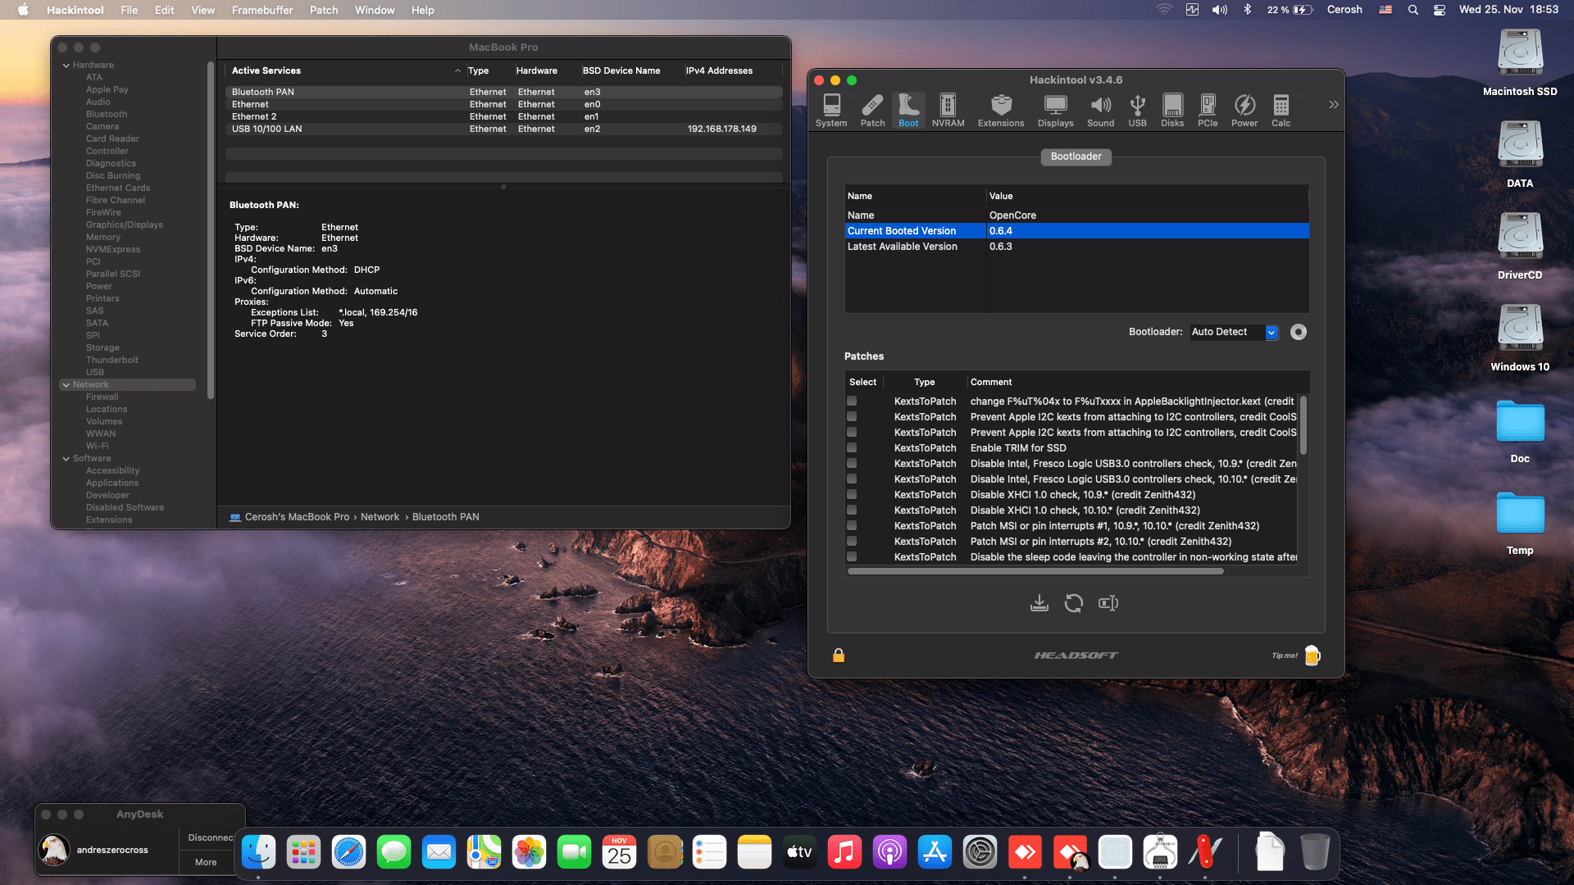Collapse the Software tree in System Information
The height and width of the screenshot is (885, 1574).
click(66, 458)
